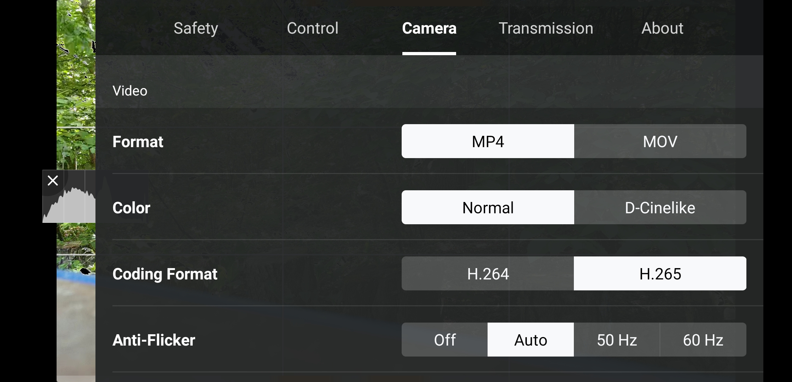Choose H.264 coding format
This screenshot has height=382, width=792.
pos(488,273)
